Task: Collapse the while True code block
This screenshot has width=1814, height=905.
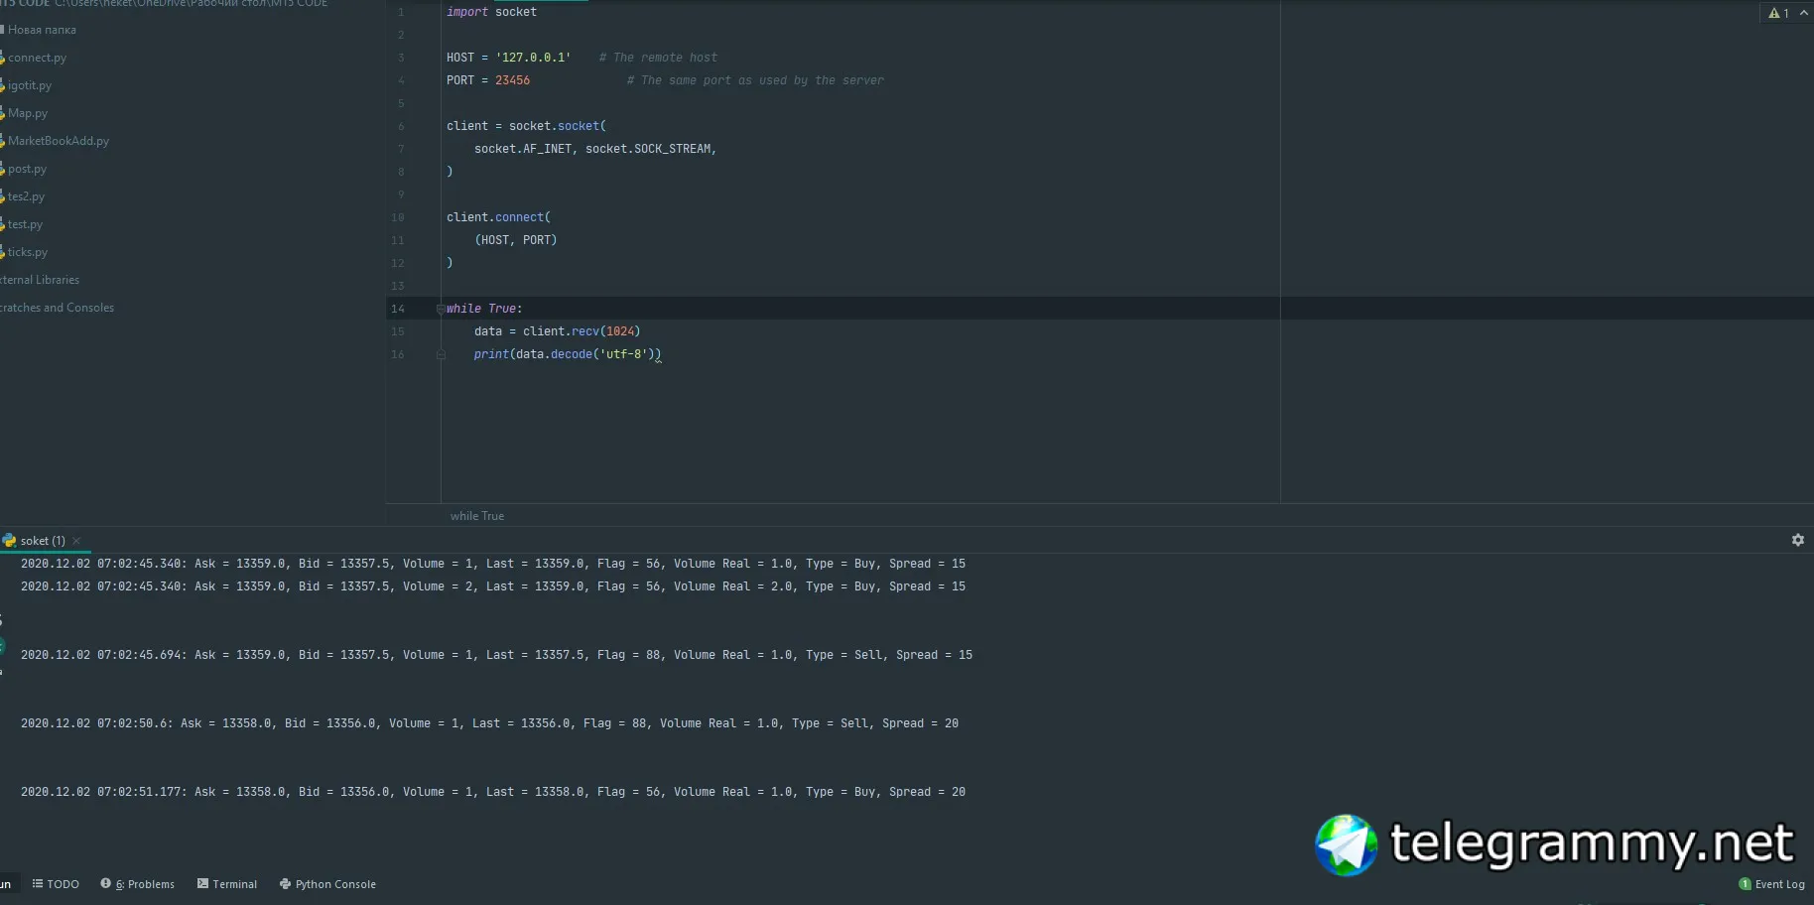Action: tap(441, 309)
